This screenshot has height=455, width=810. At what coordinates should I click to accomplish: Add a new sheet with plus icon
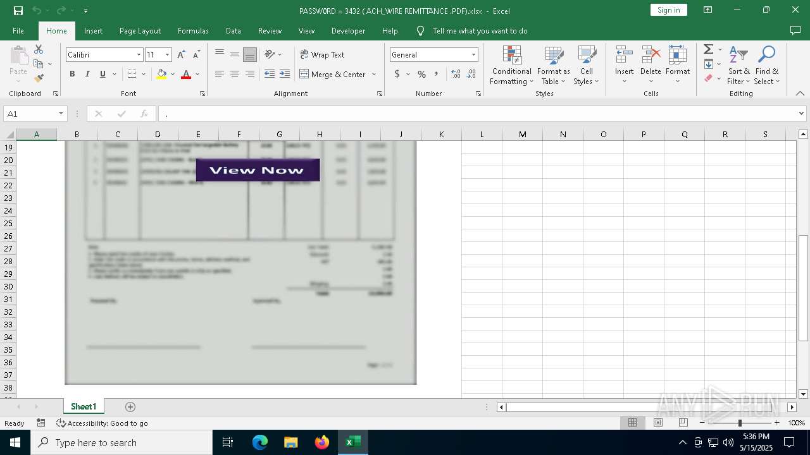coord(130,406)
